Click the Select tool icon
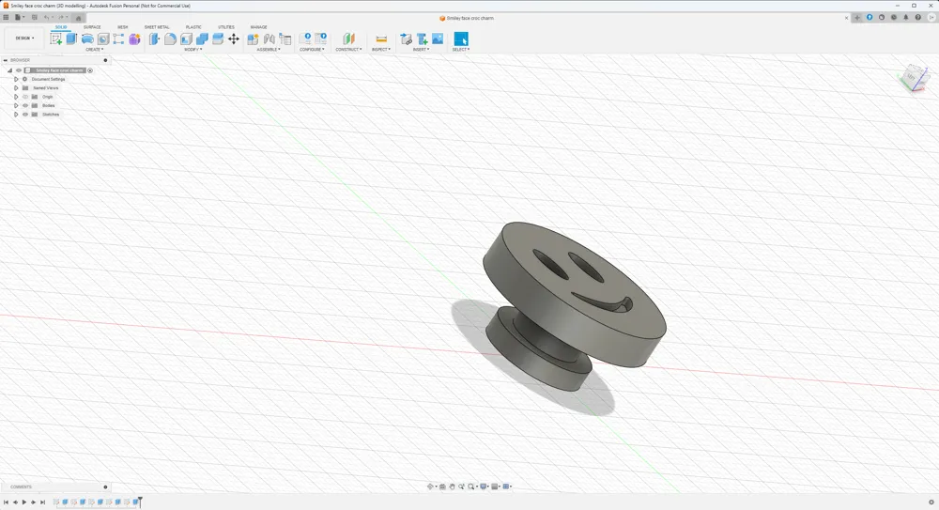 click(460, 39)
